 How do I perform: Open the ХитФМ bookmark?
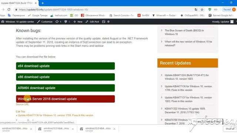[x=143, y=16]
